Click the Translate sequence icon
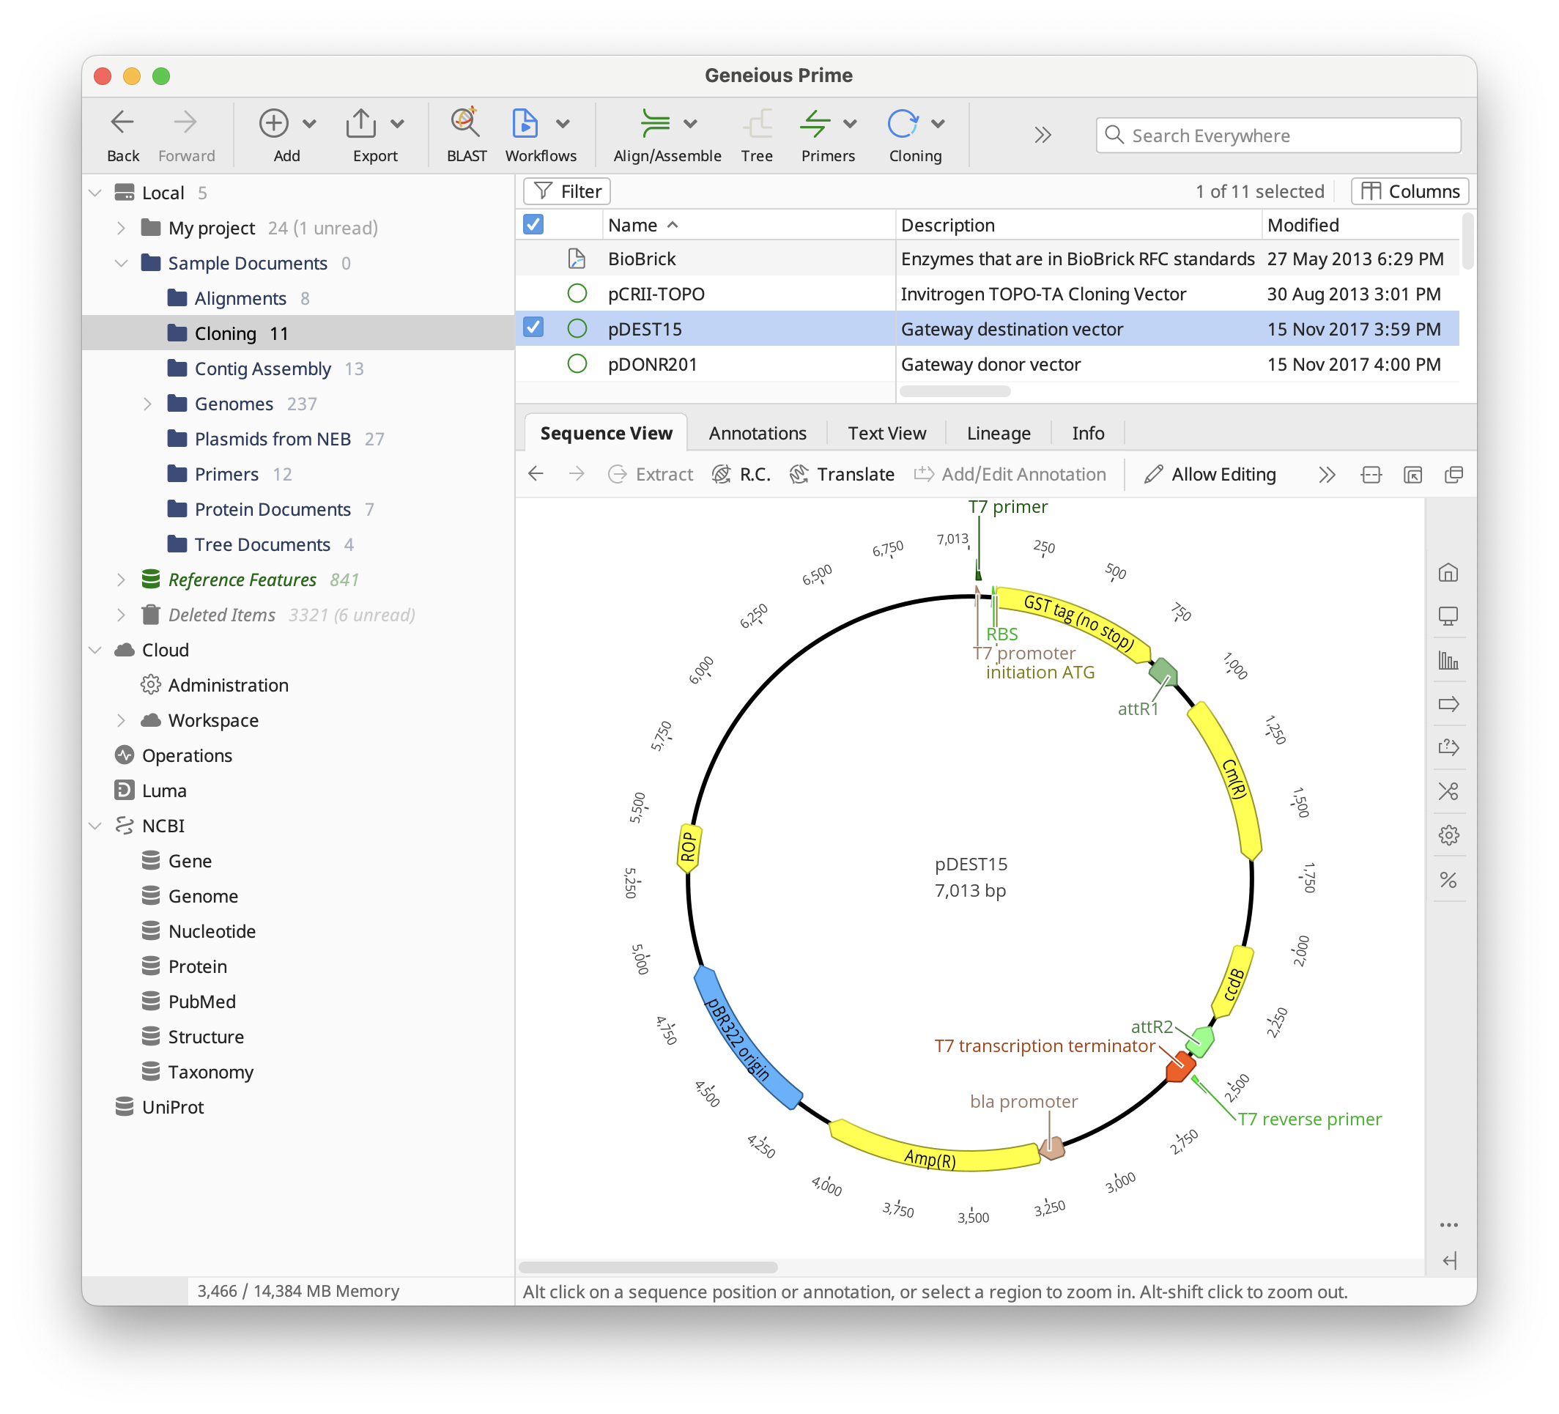This screenshot has height=1414, width=1559. click(799, 474)
